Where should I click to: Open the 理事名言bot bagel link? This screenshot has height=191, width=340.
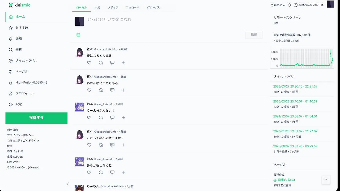point(286,180)
